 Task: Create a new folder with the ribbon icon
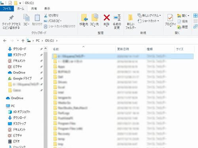[x=130, y=22]
